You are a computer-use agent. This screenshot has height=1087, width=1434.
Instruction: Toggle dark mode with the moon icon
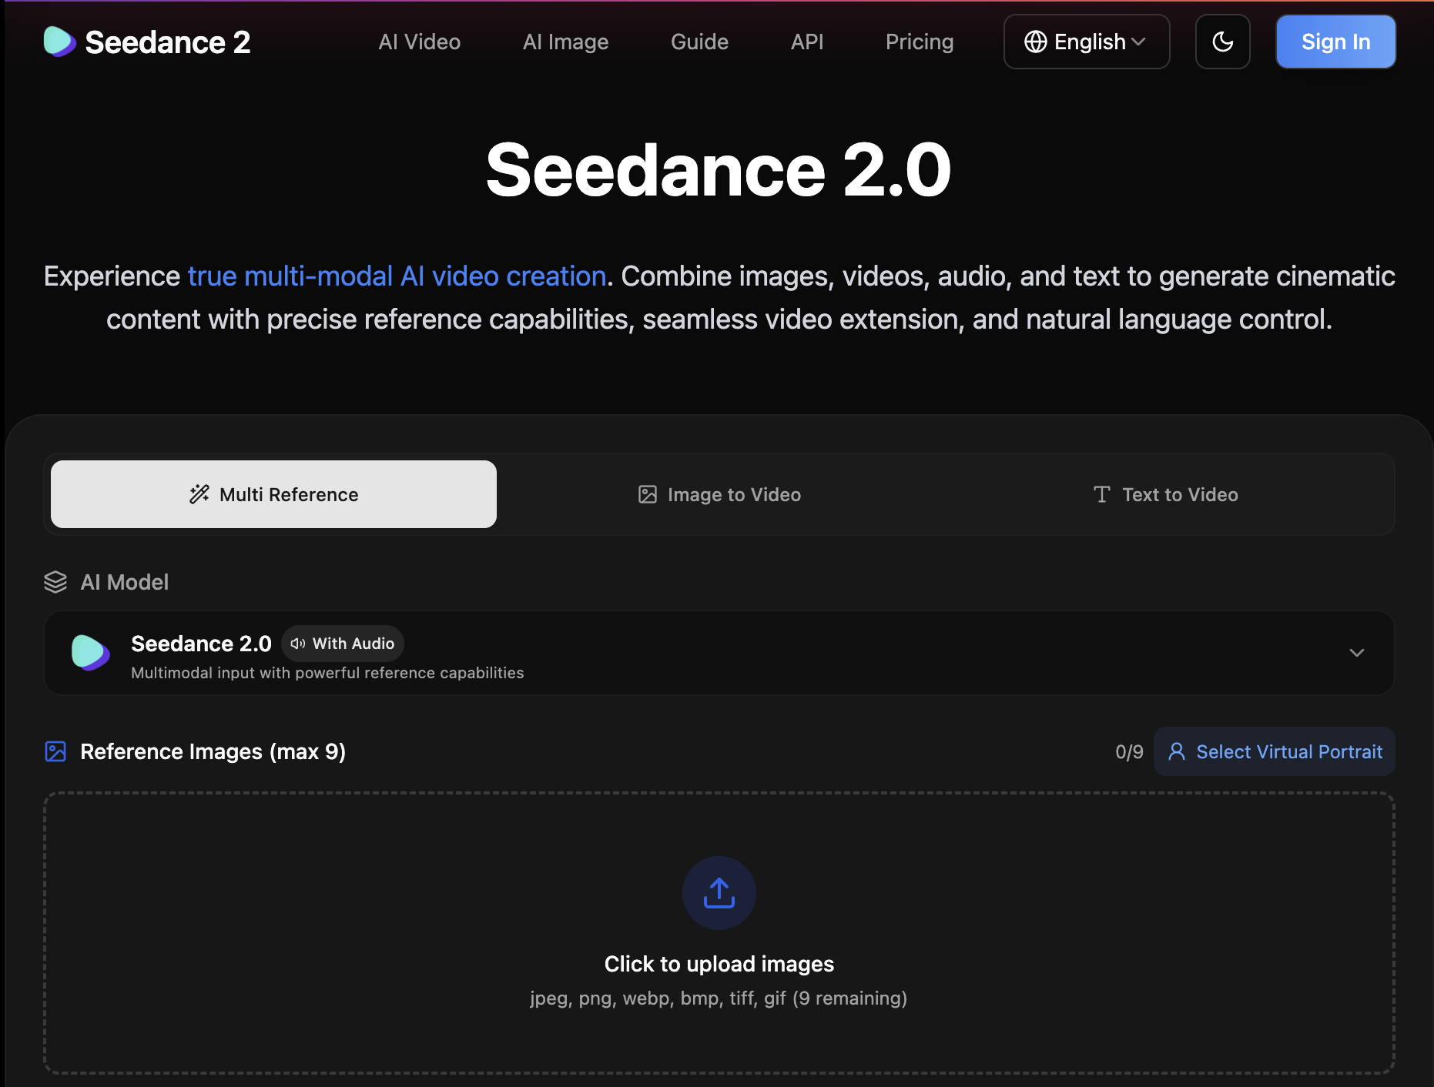pos(1222,42)
